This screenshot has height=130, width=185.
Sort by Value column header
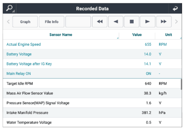137,35
